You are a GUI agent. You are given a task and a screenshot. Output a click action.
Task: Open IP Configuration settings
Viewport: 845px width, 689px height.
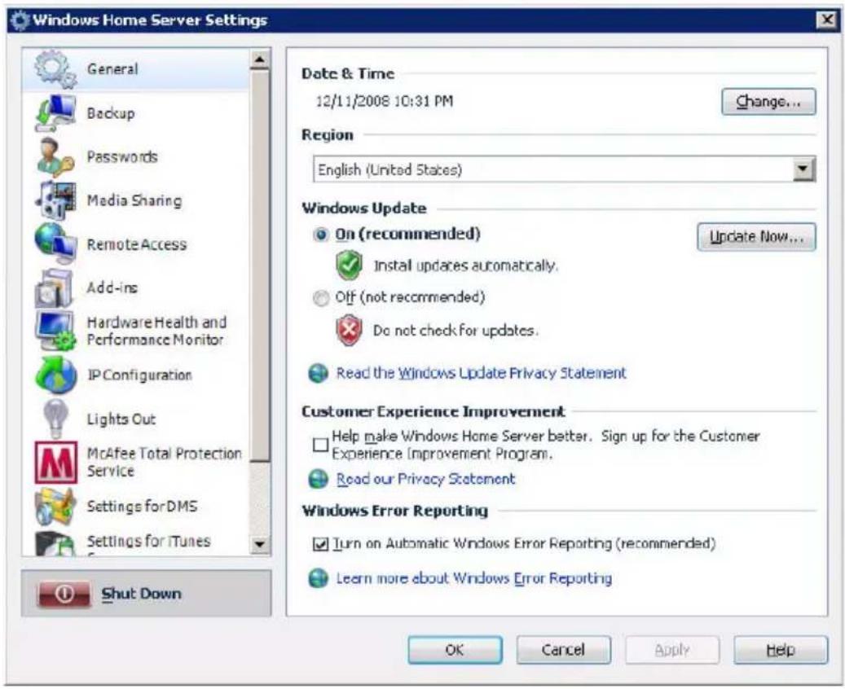tap(136, 375)
